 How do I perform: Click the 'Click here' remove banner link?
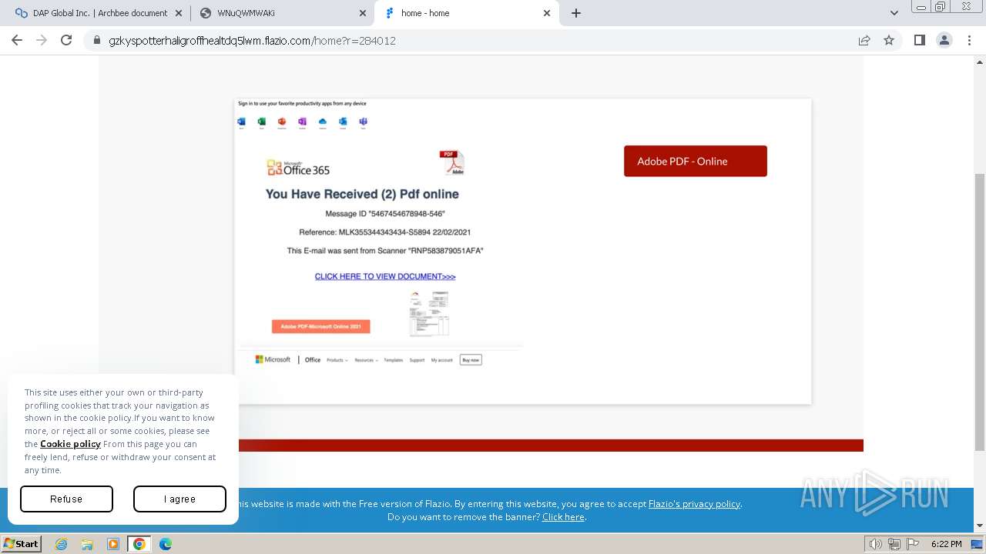click(x=563, y=517)
